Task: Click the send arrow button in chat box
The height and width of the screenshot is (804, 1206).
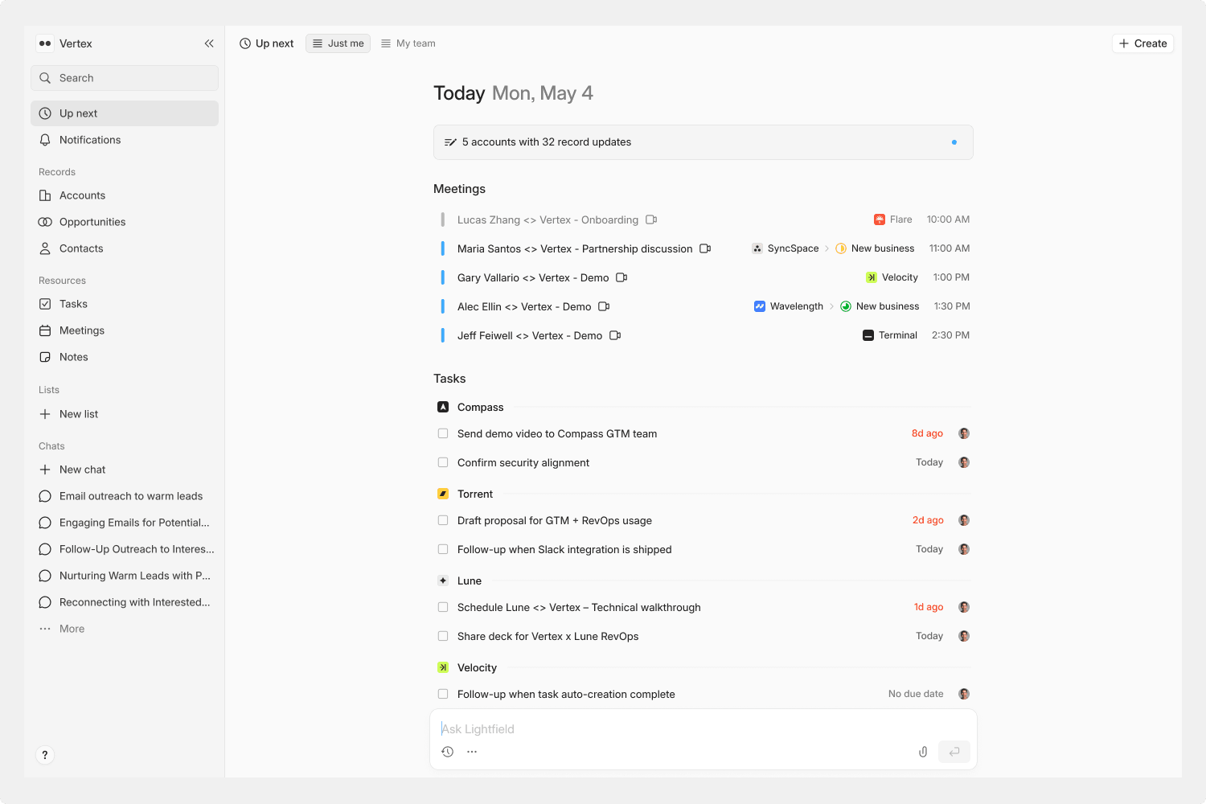Action: (954, 752)
